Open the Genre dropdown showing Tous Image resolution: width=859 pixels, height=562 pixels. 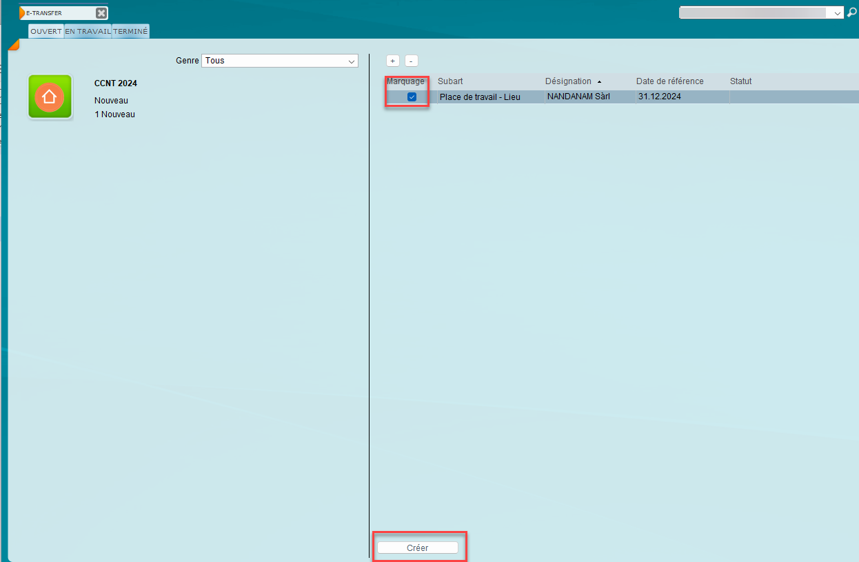[280, 61]
